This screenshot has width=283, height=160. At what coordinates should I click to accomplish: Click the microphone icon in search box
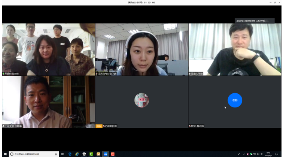pos(56,154)
